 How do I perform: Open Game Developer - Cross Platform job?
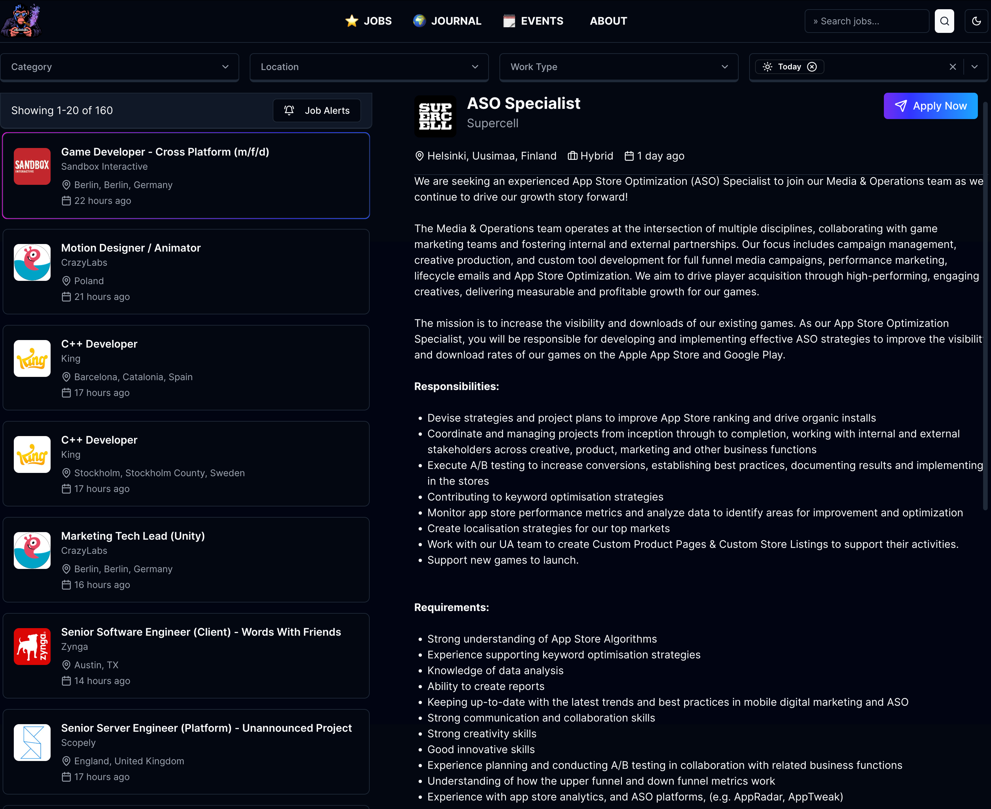pyautogui.click(x=186, y=176)
